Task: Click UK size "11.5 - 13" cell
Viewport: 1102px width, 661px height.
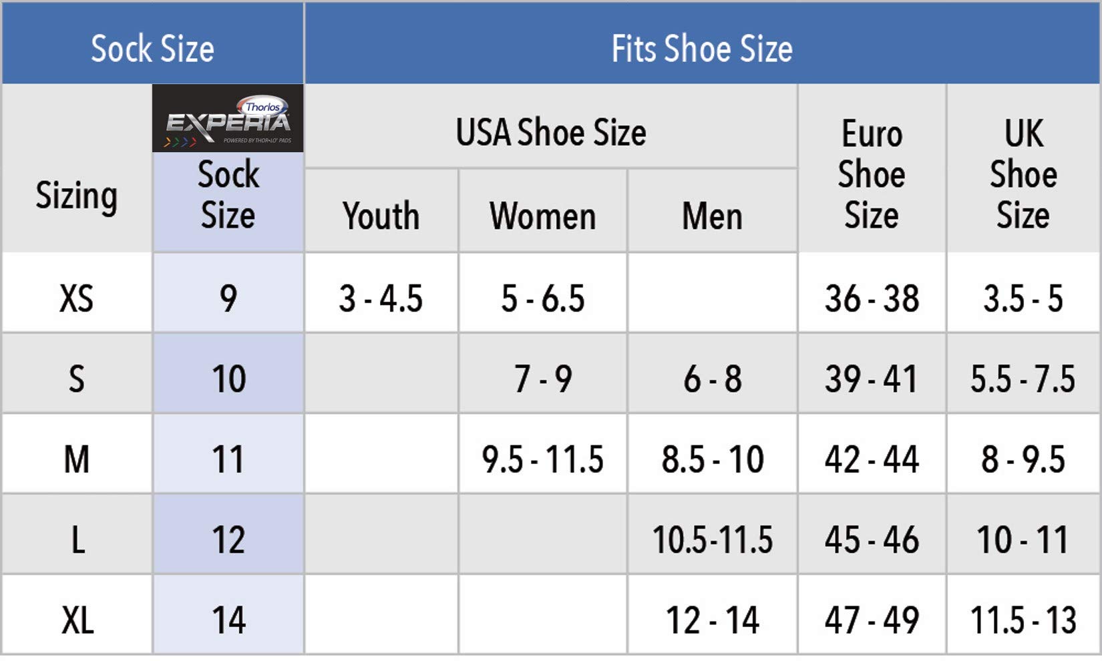Action: [1023, 620]
